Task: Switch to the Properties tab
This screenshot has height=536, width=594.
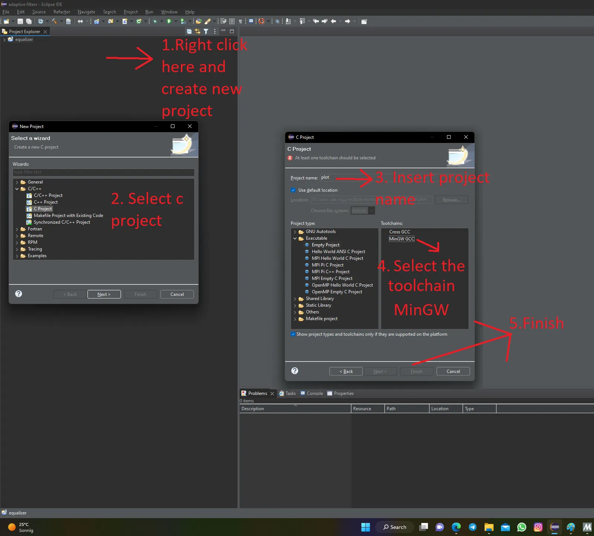Action: point(341,393)
